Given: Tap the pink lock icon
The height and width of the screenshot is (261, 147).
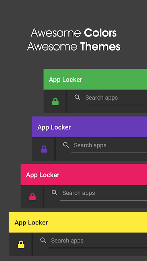Looking at the screenshot, I should pos(33,197).
